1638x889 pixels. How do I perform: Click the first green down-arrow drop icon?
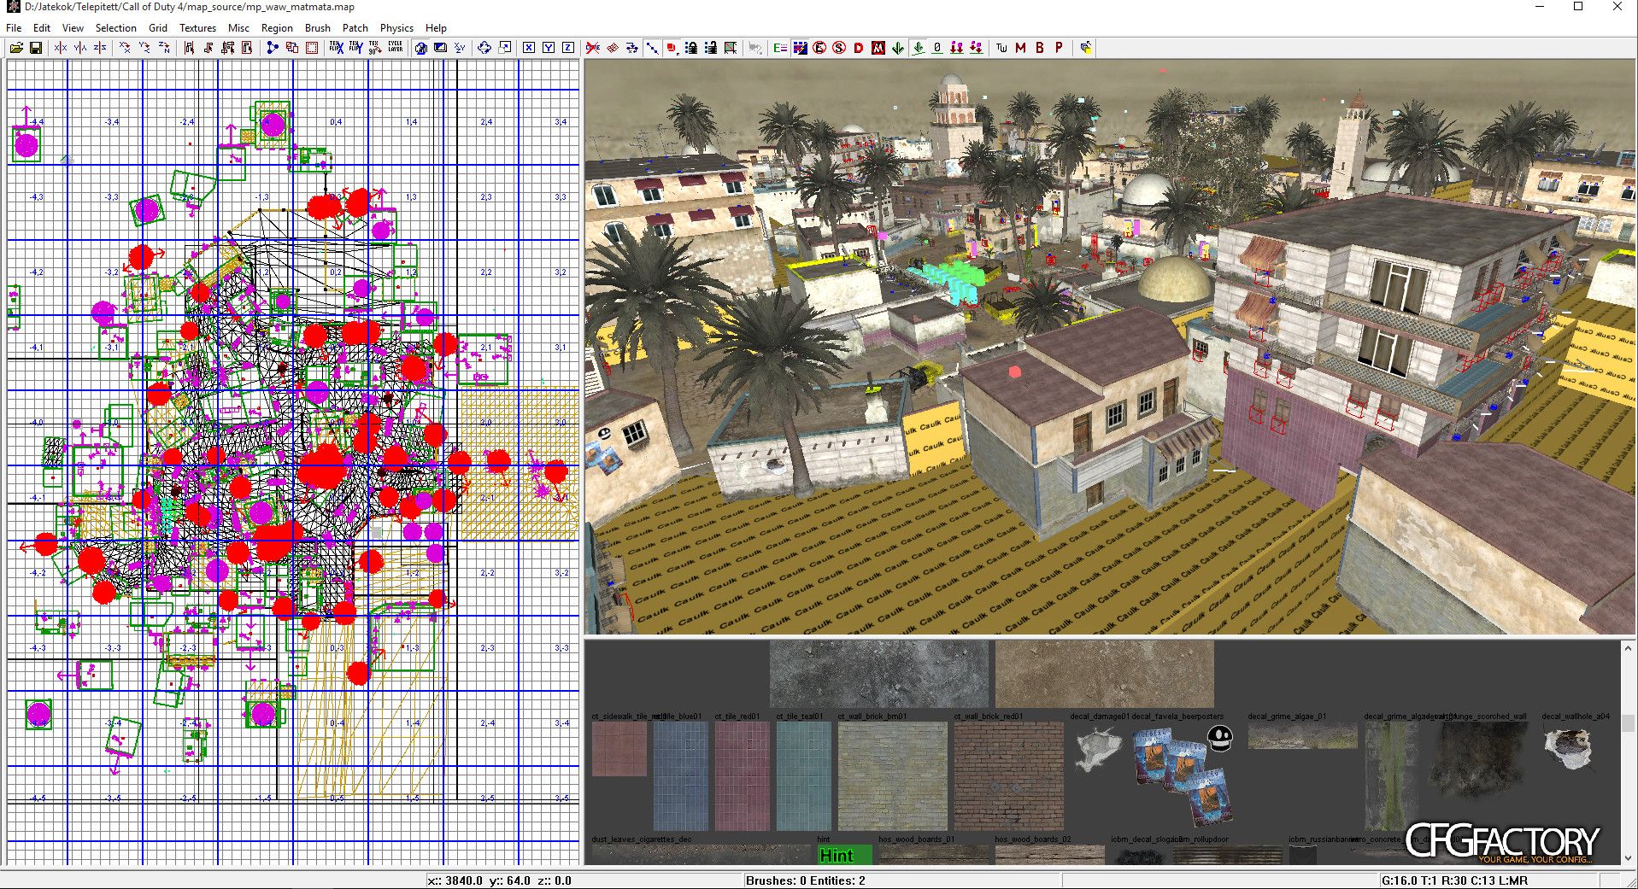click(898, 48)
